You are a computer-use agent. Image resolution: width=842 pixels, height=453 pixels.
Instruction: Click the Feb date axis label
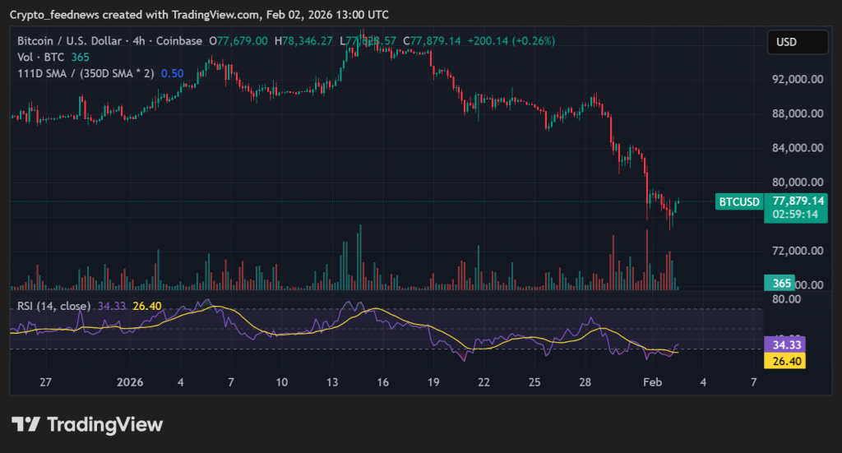point(652,382)
